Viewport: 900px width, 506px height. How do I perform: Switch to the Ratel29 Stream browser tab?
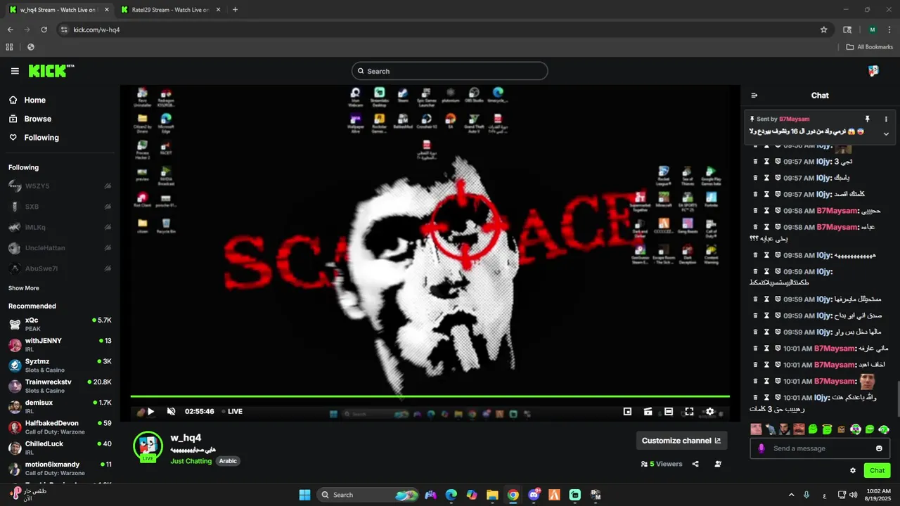tap(171, 10)
